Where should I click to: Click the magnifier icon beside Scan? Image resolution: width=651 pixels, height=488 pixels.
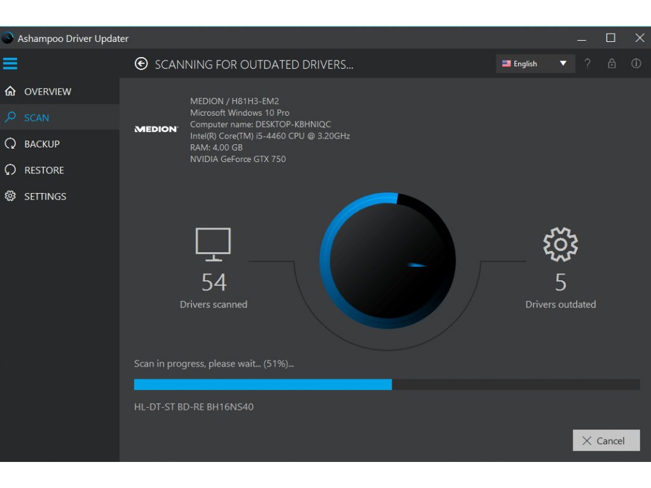click(x=10, y=117)
